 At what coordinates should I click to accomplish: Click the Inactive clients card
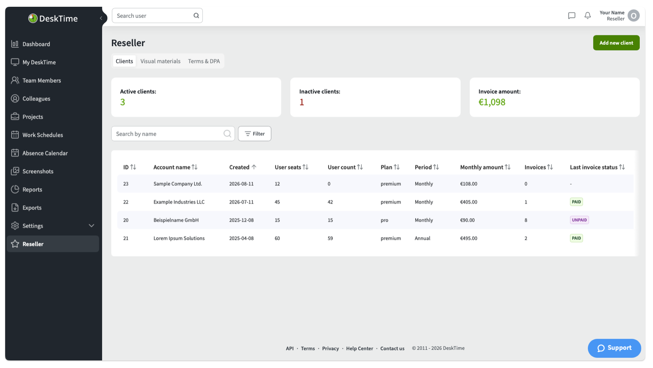[x=375, y=97]
